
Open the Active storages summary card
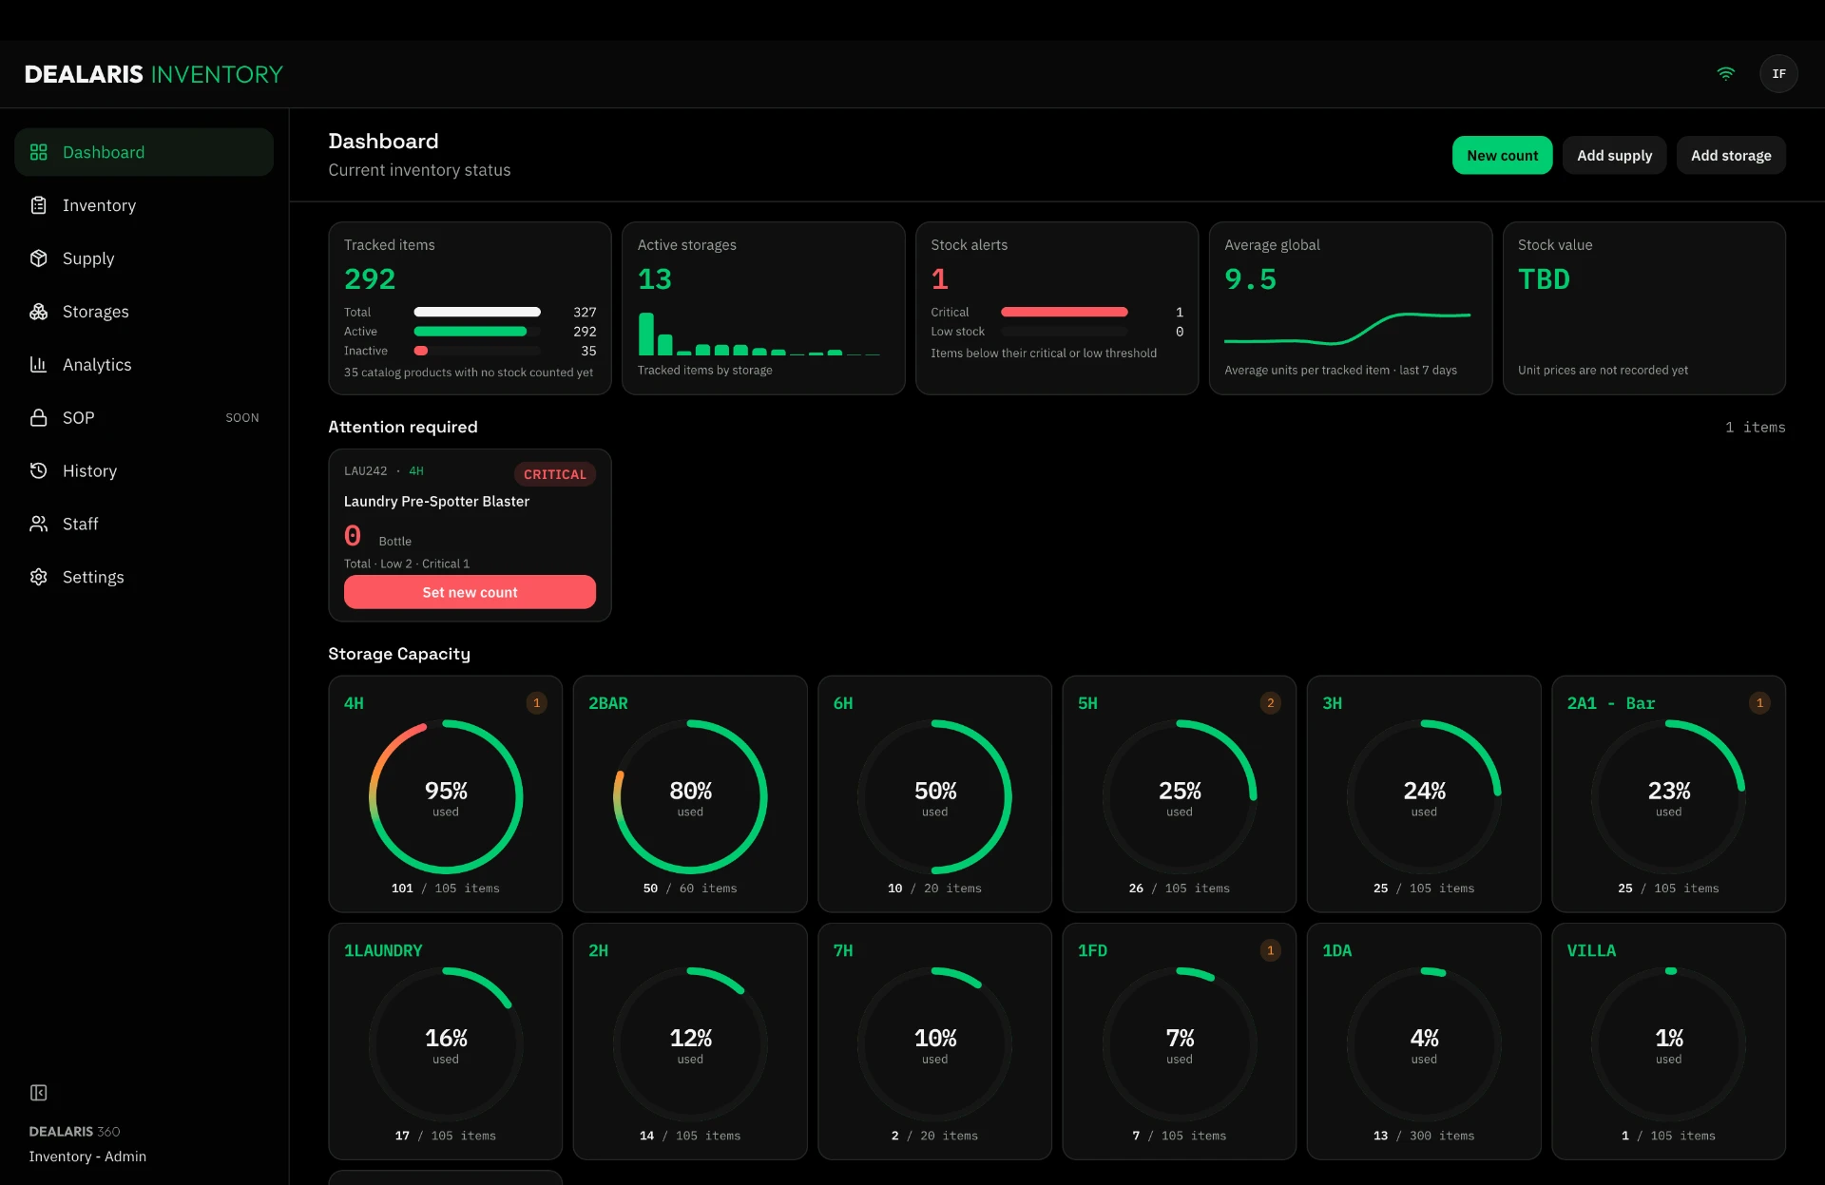pyautogui.click(x=763, y=308)
